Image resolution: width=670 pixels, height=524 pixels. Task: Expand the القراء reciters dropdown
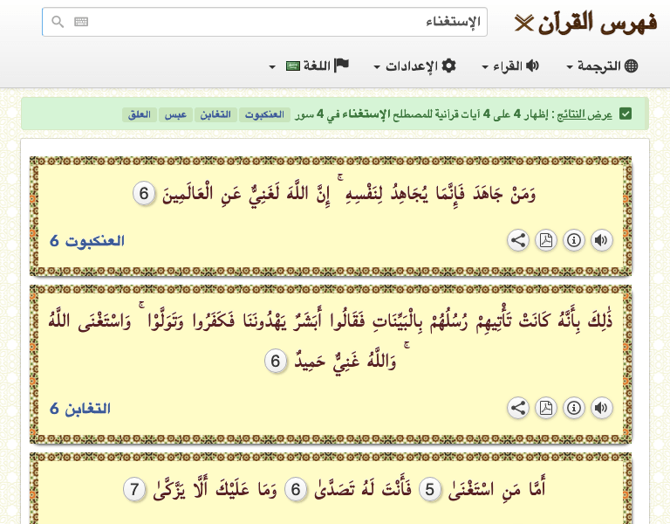coord(511,66)
